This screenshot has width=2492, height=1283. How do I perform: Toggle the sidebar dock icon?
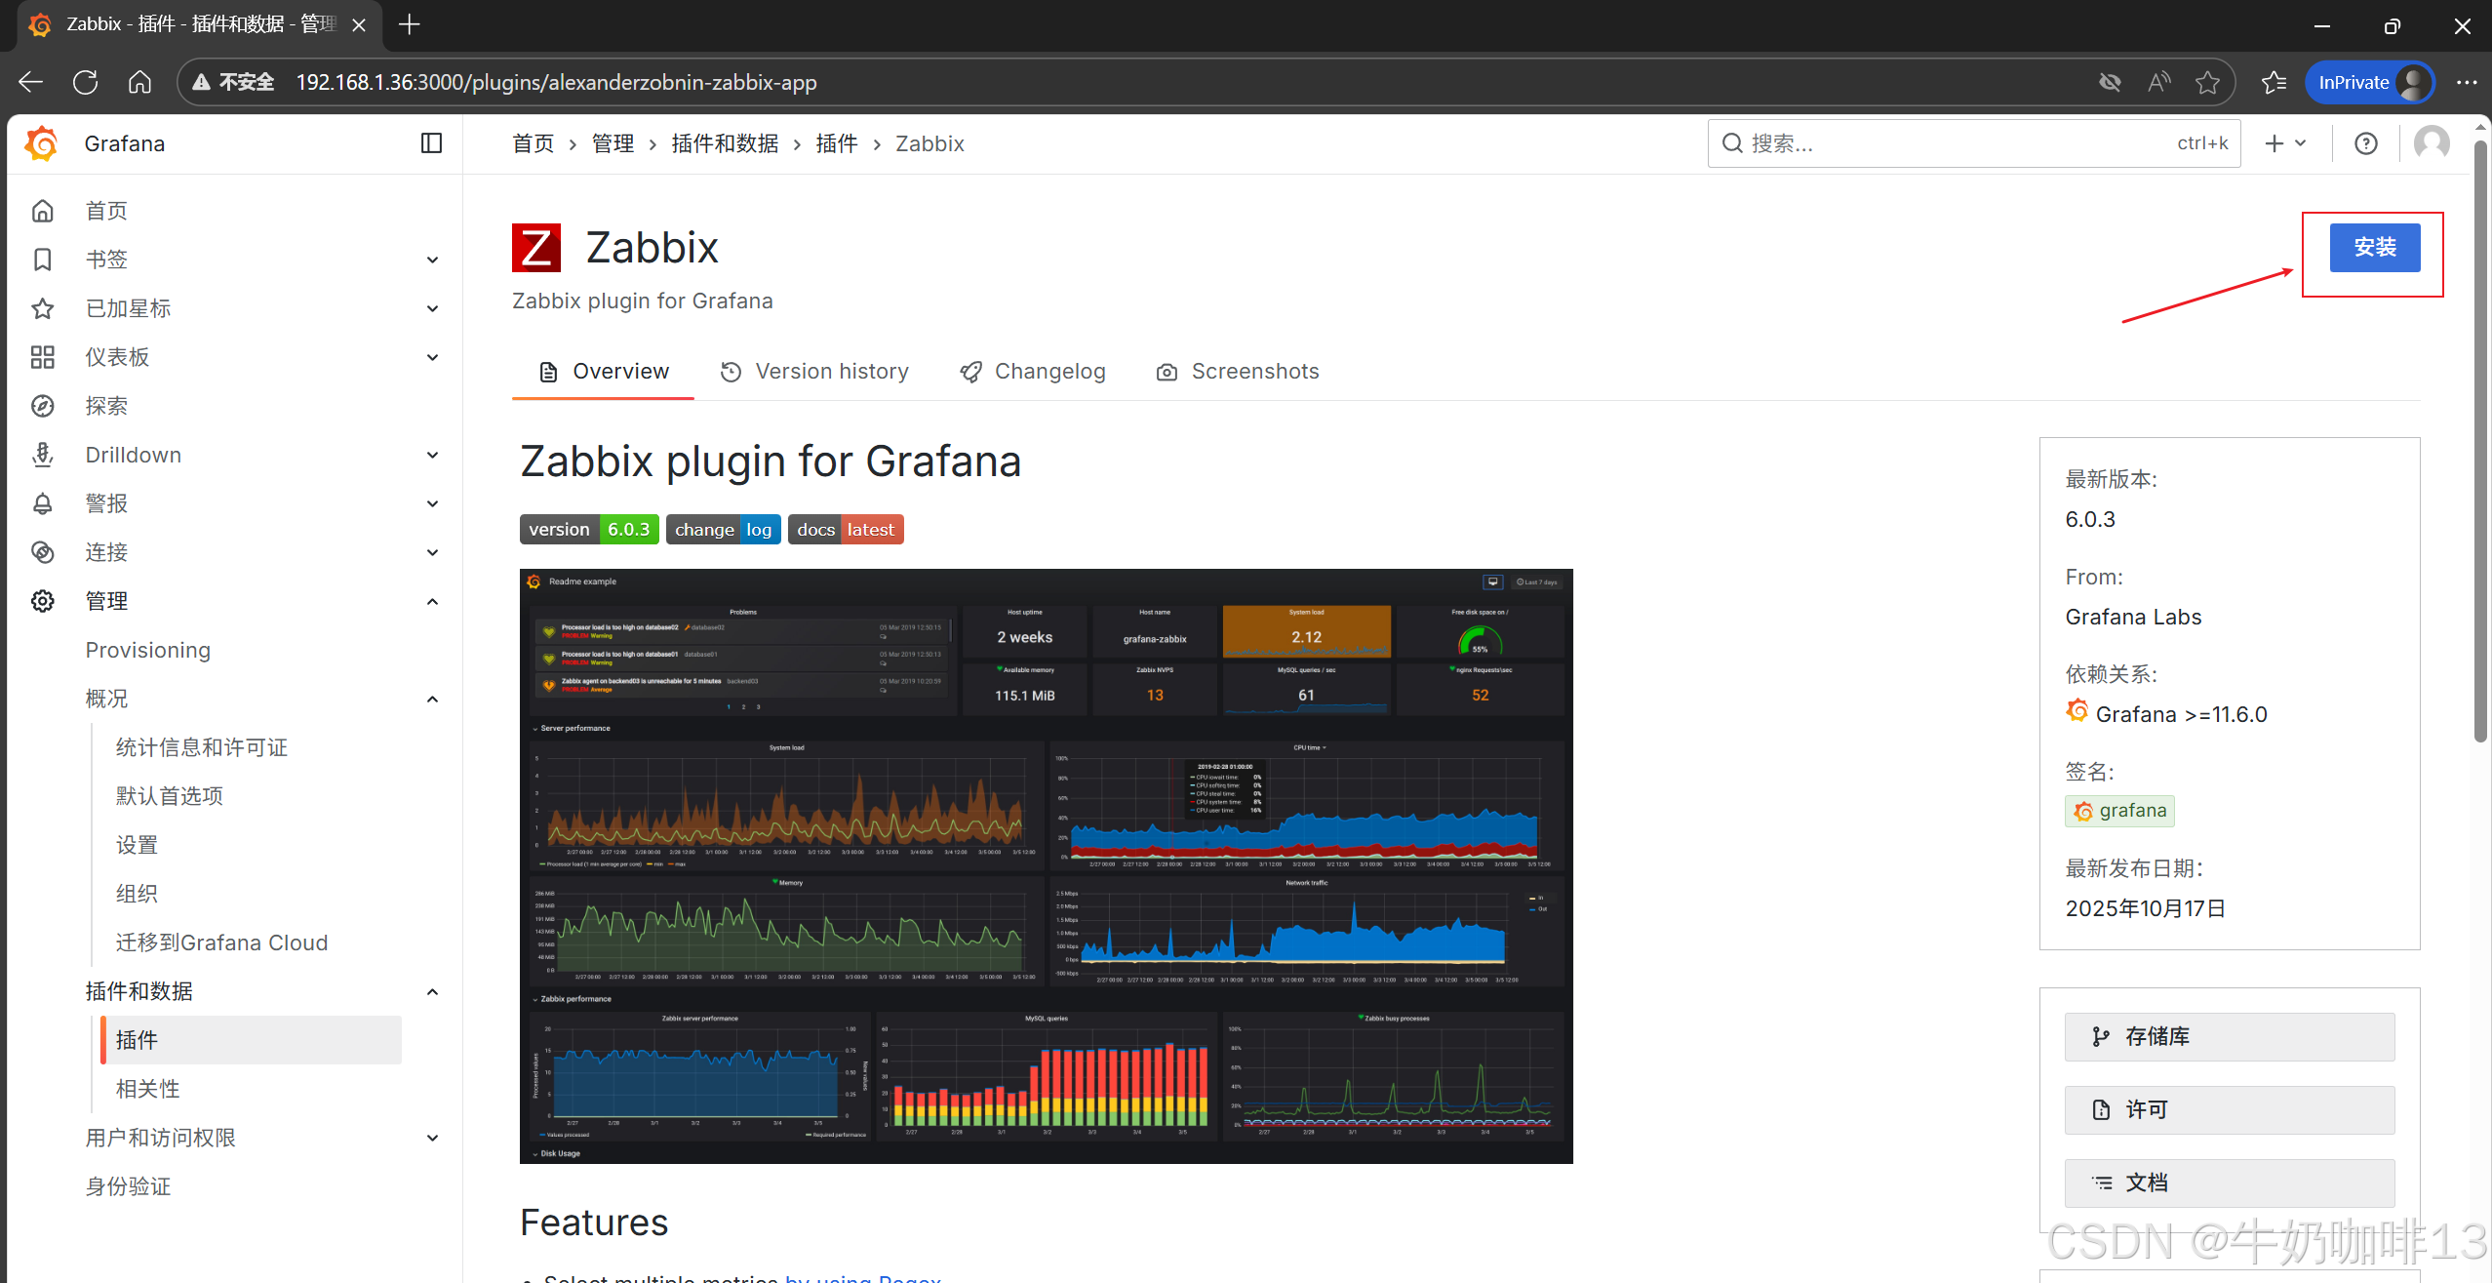pos(431,143)
